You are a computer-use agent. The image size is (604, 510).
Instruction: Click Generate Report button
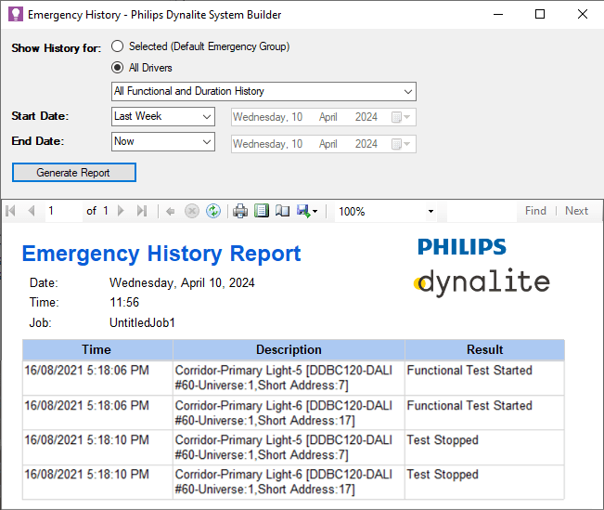click(x=74, y=172)
